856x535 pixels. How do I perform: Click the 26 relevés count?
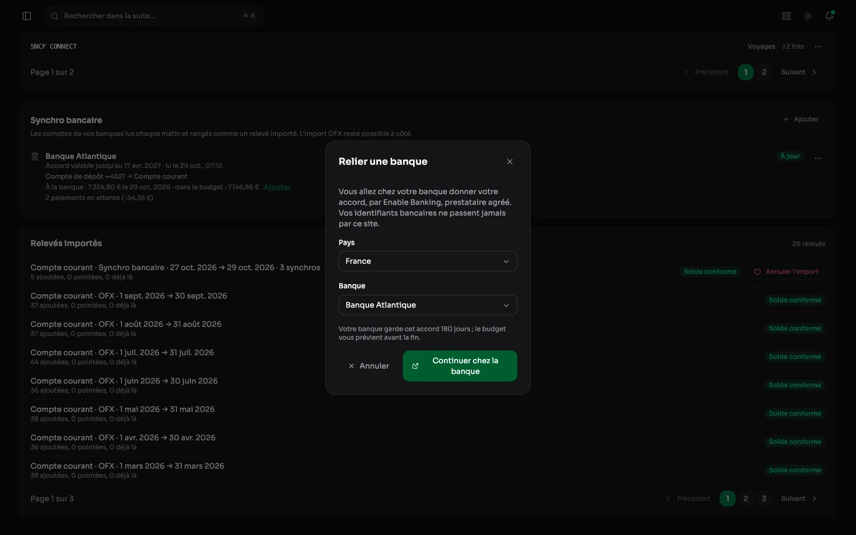[x=809, y=244]
